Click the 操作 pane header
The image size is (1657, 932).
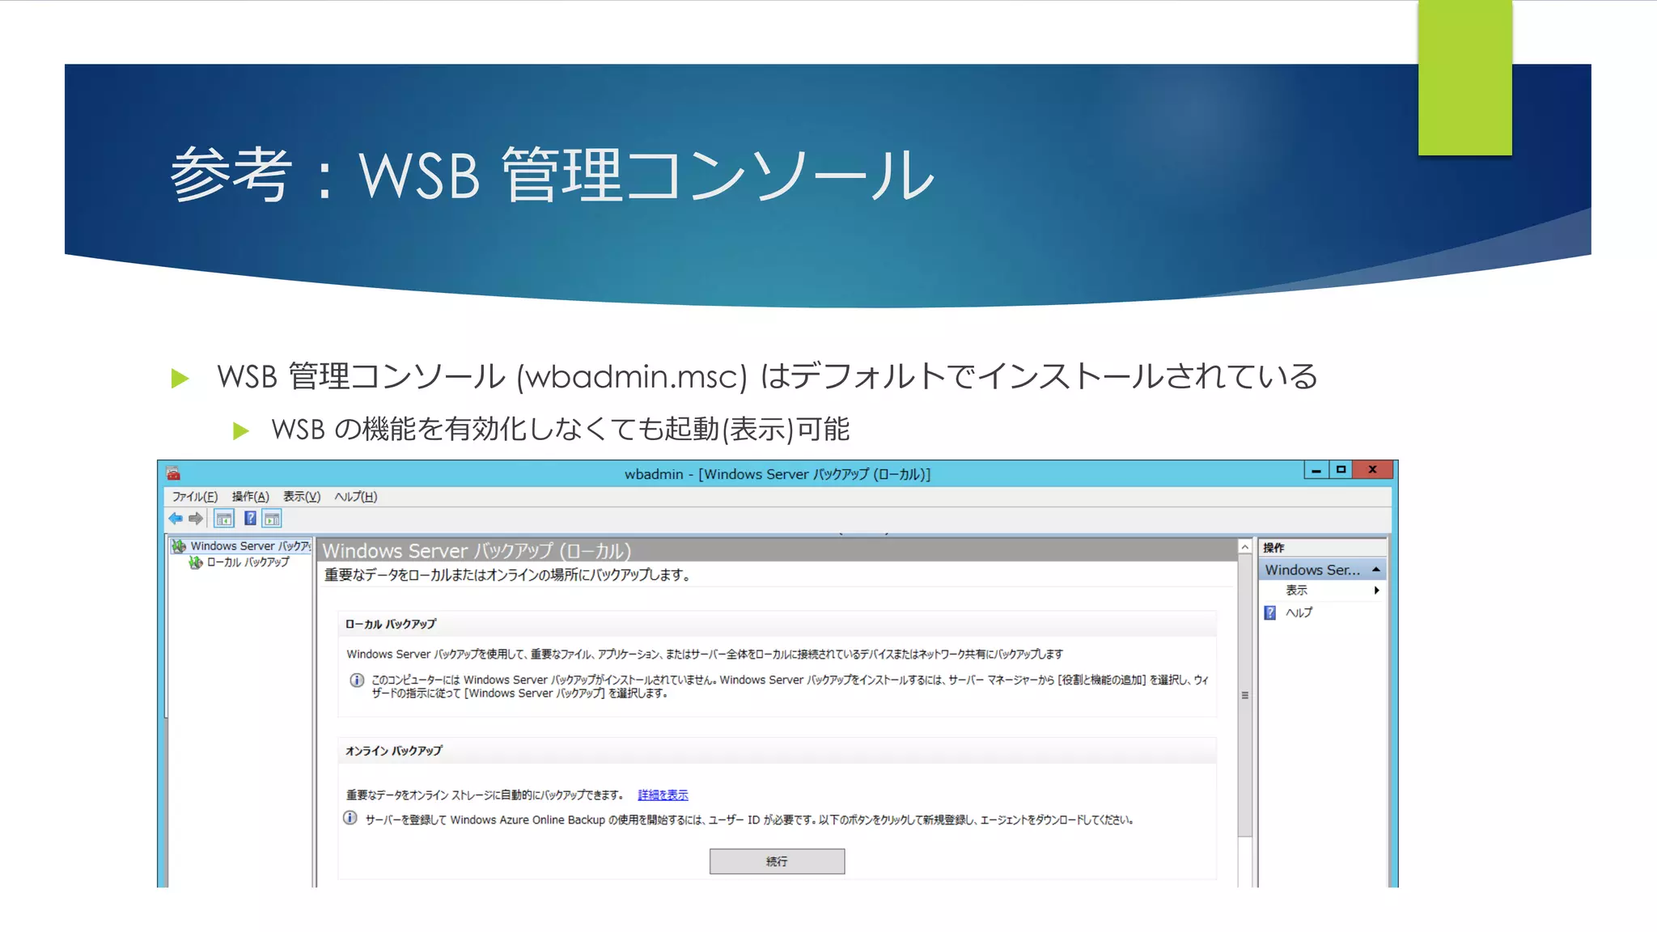point(1322,548)
